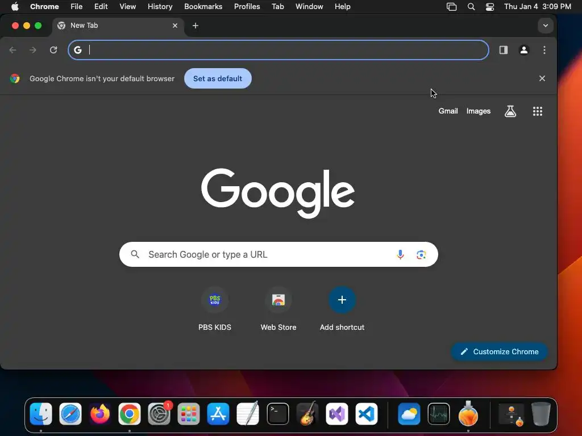Expand the tab search dropdown arrow
The image size is (582, 436).
(x=545, y=26)
